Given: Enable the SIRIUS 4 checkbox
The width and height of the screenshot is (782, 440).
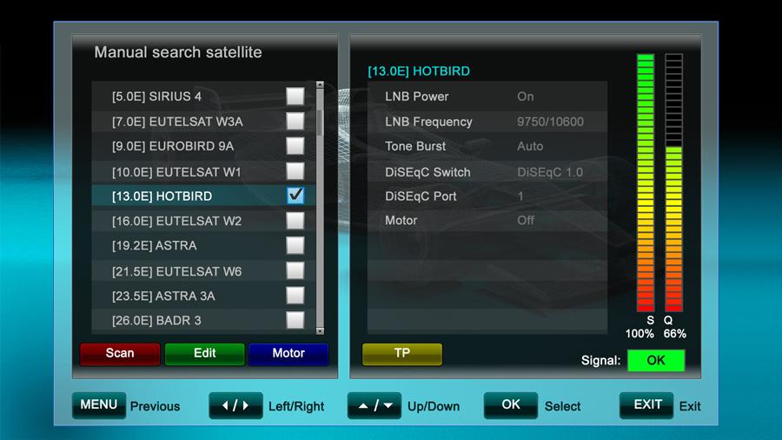Looking at the screenshot, I should (295, 96).
